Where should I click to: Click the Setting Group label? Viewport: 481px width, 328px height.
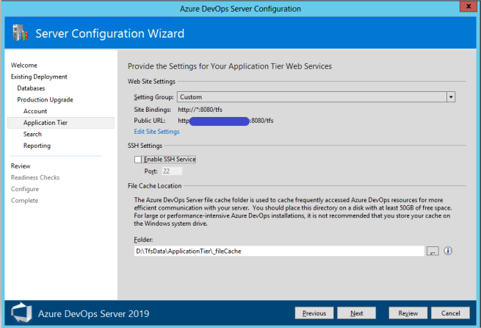point(153,97)
